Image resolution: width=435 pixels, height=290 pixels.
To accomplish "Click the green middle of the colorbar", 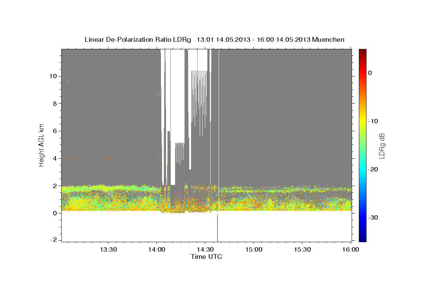I will click(362, 145).
